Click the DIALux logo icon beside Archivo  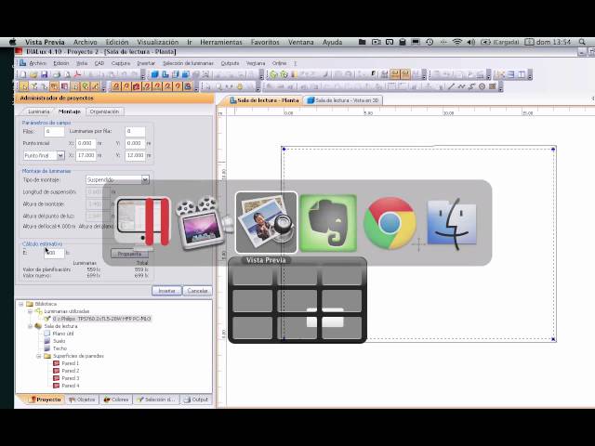[x=22, y=63]
